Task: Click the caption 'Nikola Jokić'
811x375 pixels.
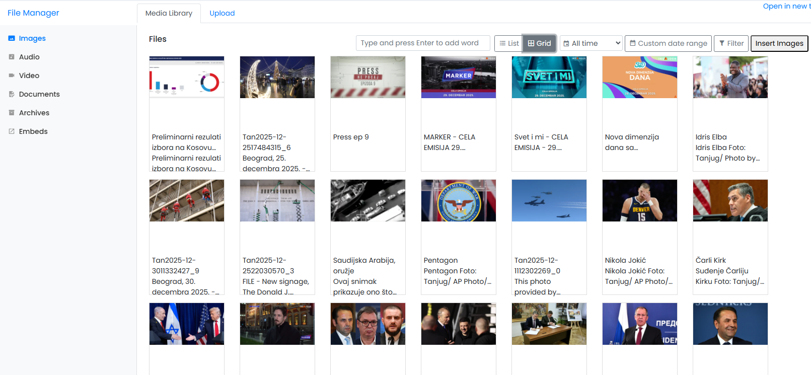Action: point(625,260)
